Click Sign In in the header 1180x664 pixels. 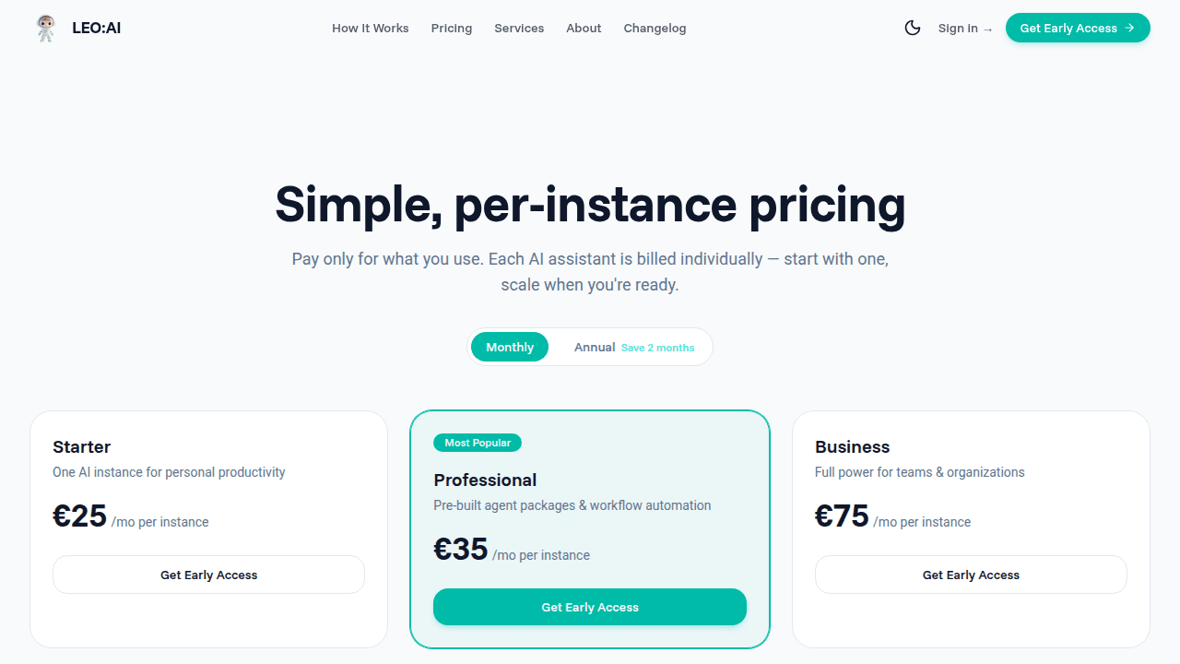click(x=957, y=29)
